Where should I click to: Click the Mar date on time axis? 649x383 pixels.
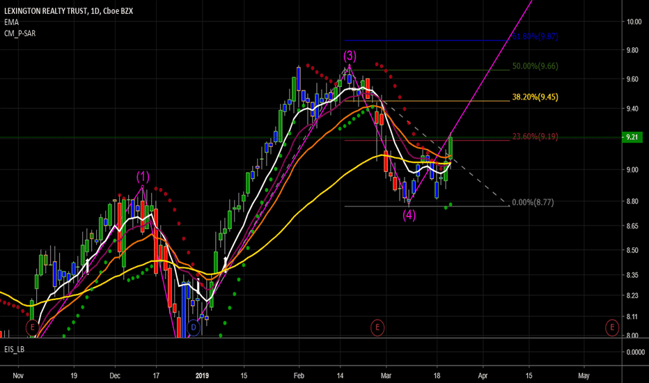(386, 376)
